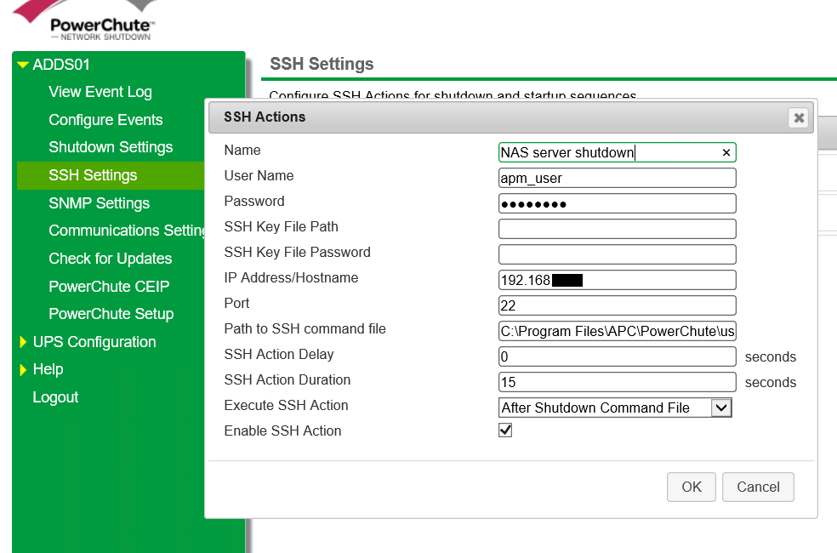Click the SSH Key File Path field
The height and width of the screenshot is (553, 837).
[x=617, y=229]
